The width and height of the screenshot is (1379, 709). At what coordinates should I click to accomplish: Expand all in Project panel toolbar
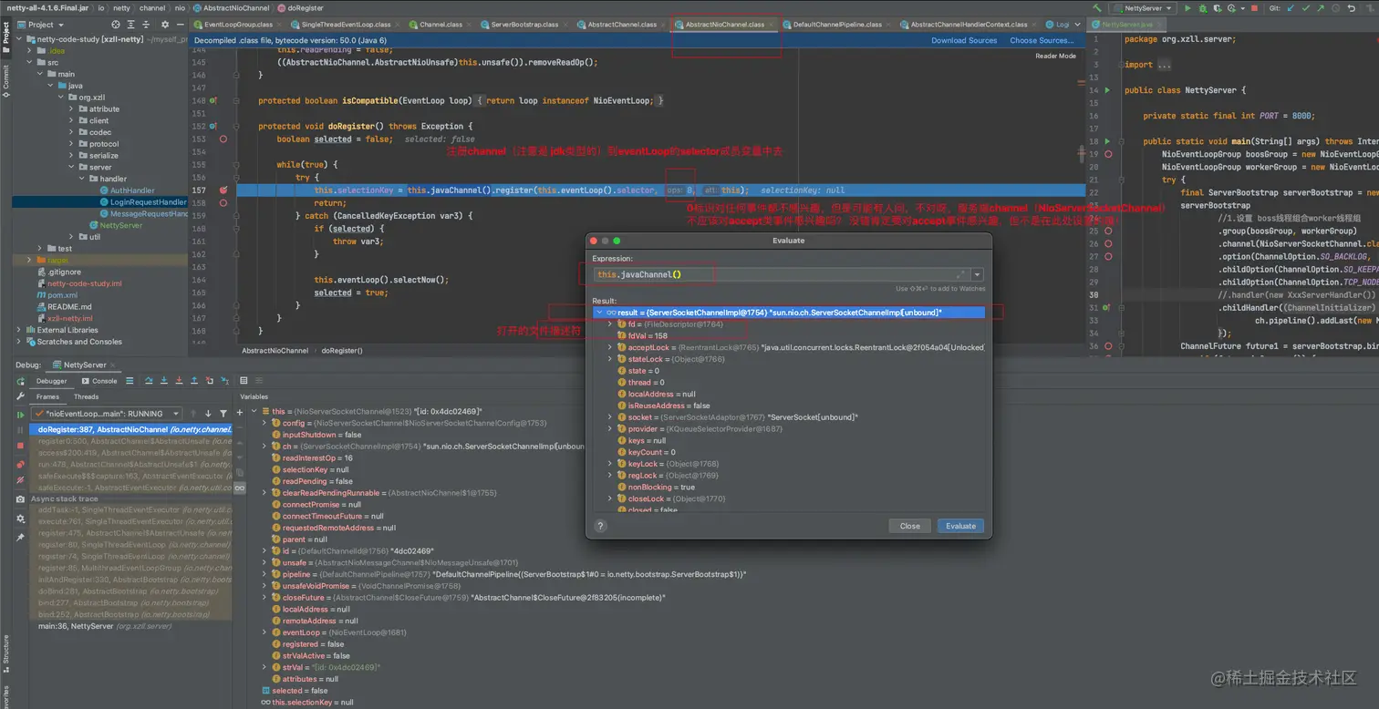[x=131, y=25]
